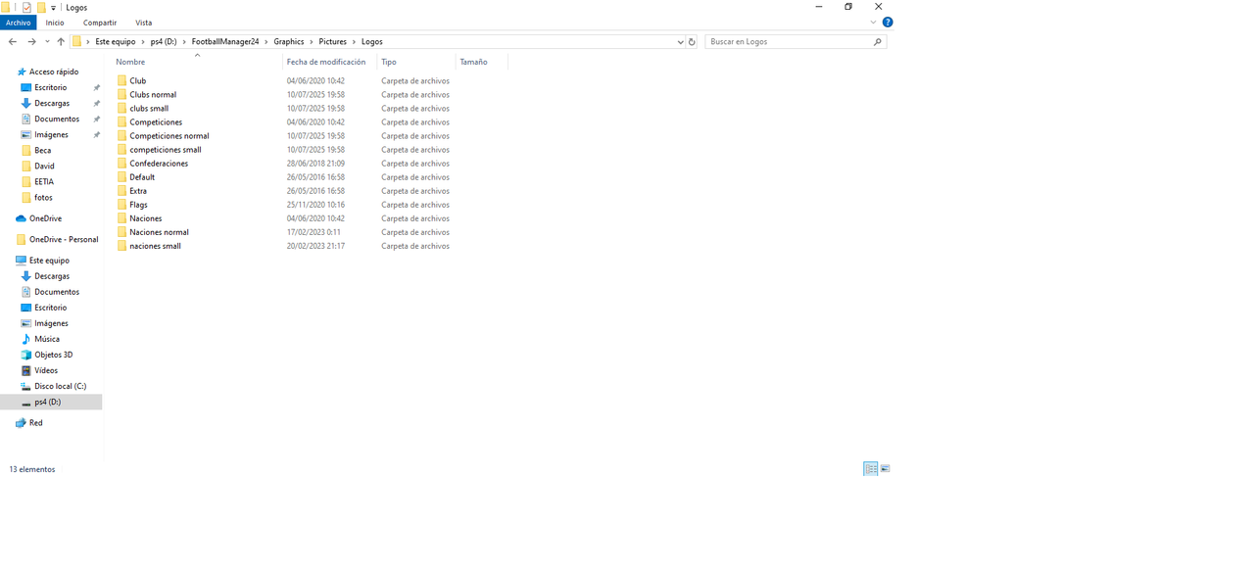Click the quick access properties checkmark icon

pyautogui.click(x=26, y=8)
